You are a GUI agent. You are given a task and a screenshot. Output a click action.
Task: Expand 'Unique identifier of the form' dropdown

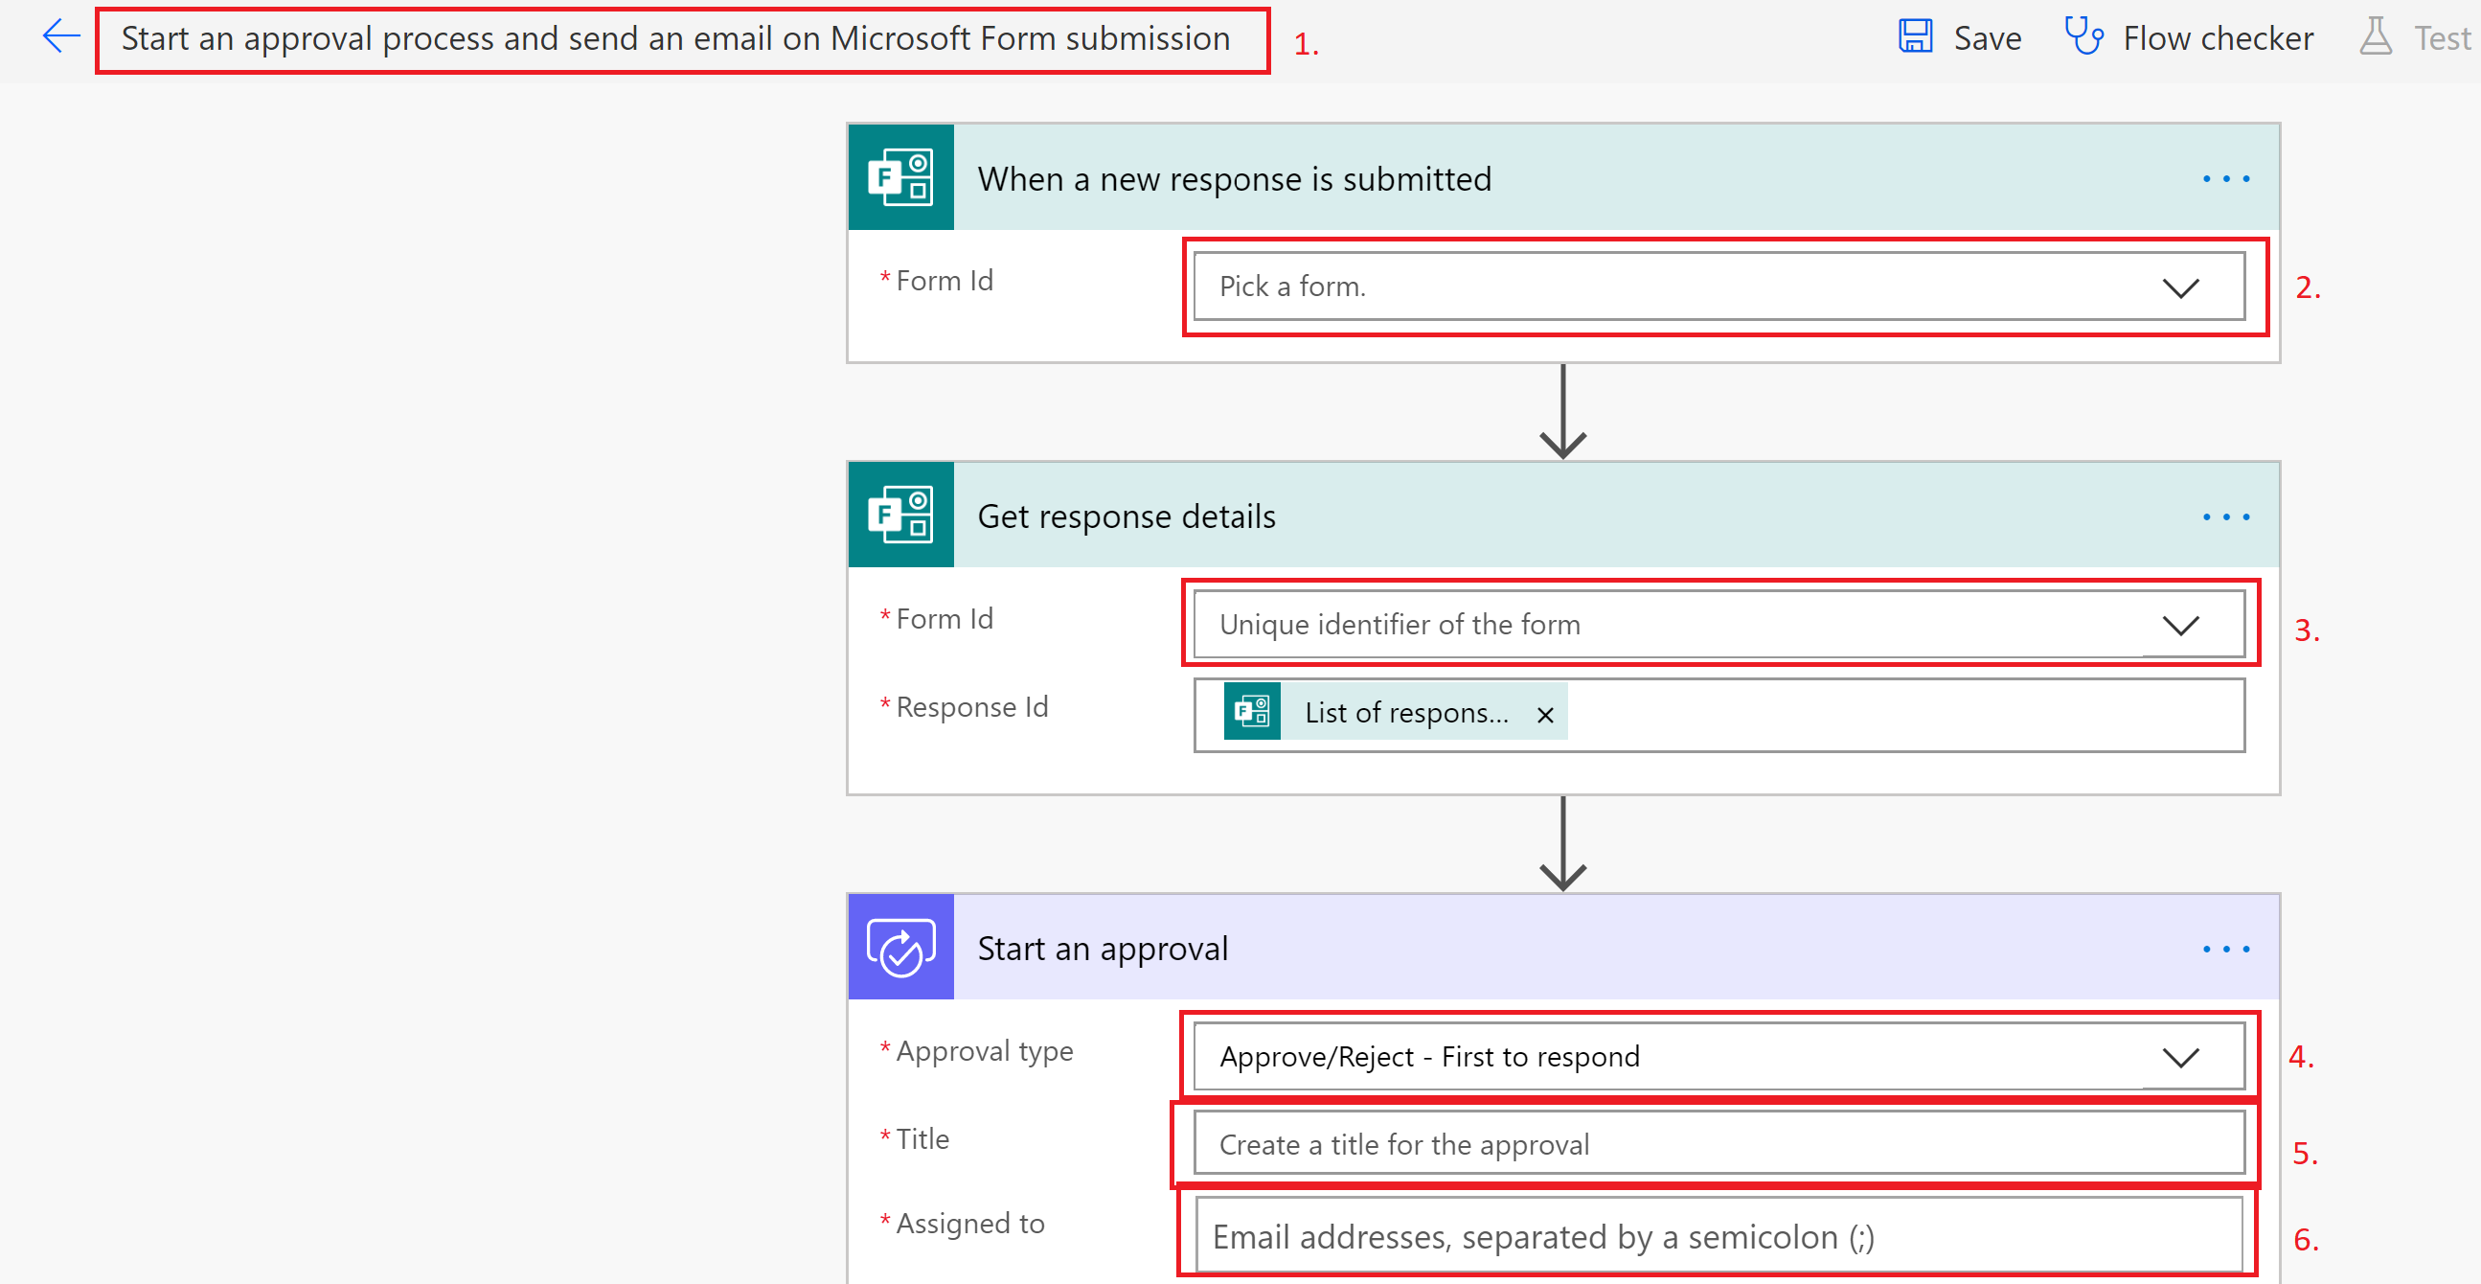click(1718, 624)
